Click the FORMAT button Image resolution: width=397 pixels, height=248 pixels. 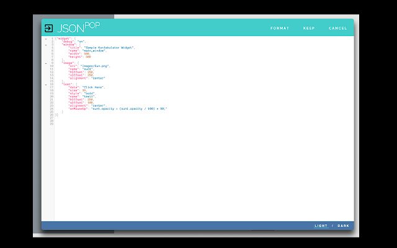(280, 28)
